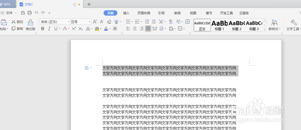Switch to the 视图 tab
Image resolution: width=301 pixels, height=130 pixels.
tap(193, 13)
